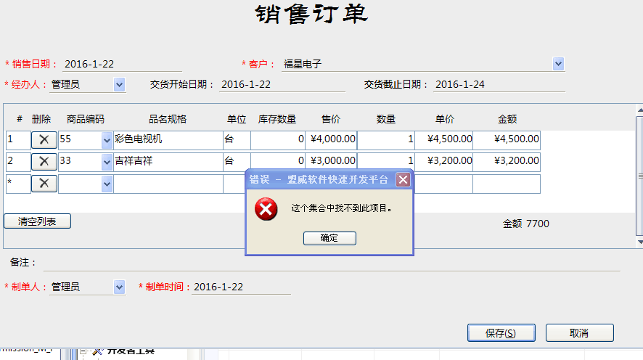This screenshot has width=643, height=360.
Task: Click the delete X icon in row 1
Action: (44, 139)
